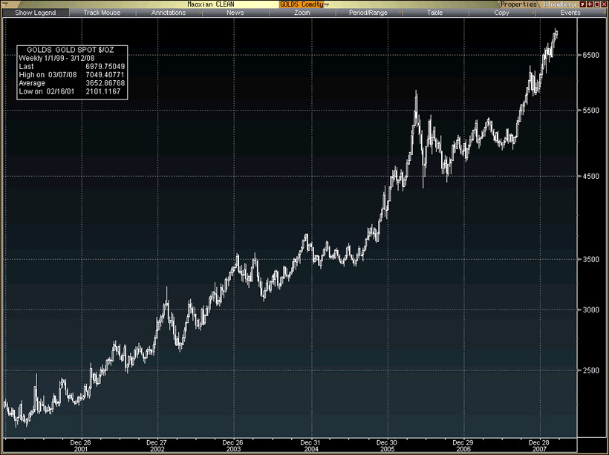Switch to Table view
The width and height of the screenshot is (609, 455).
coord(434,13)
